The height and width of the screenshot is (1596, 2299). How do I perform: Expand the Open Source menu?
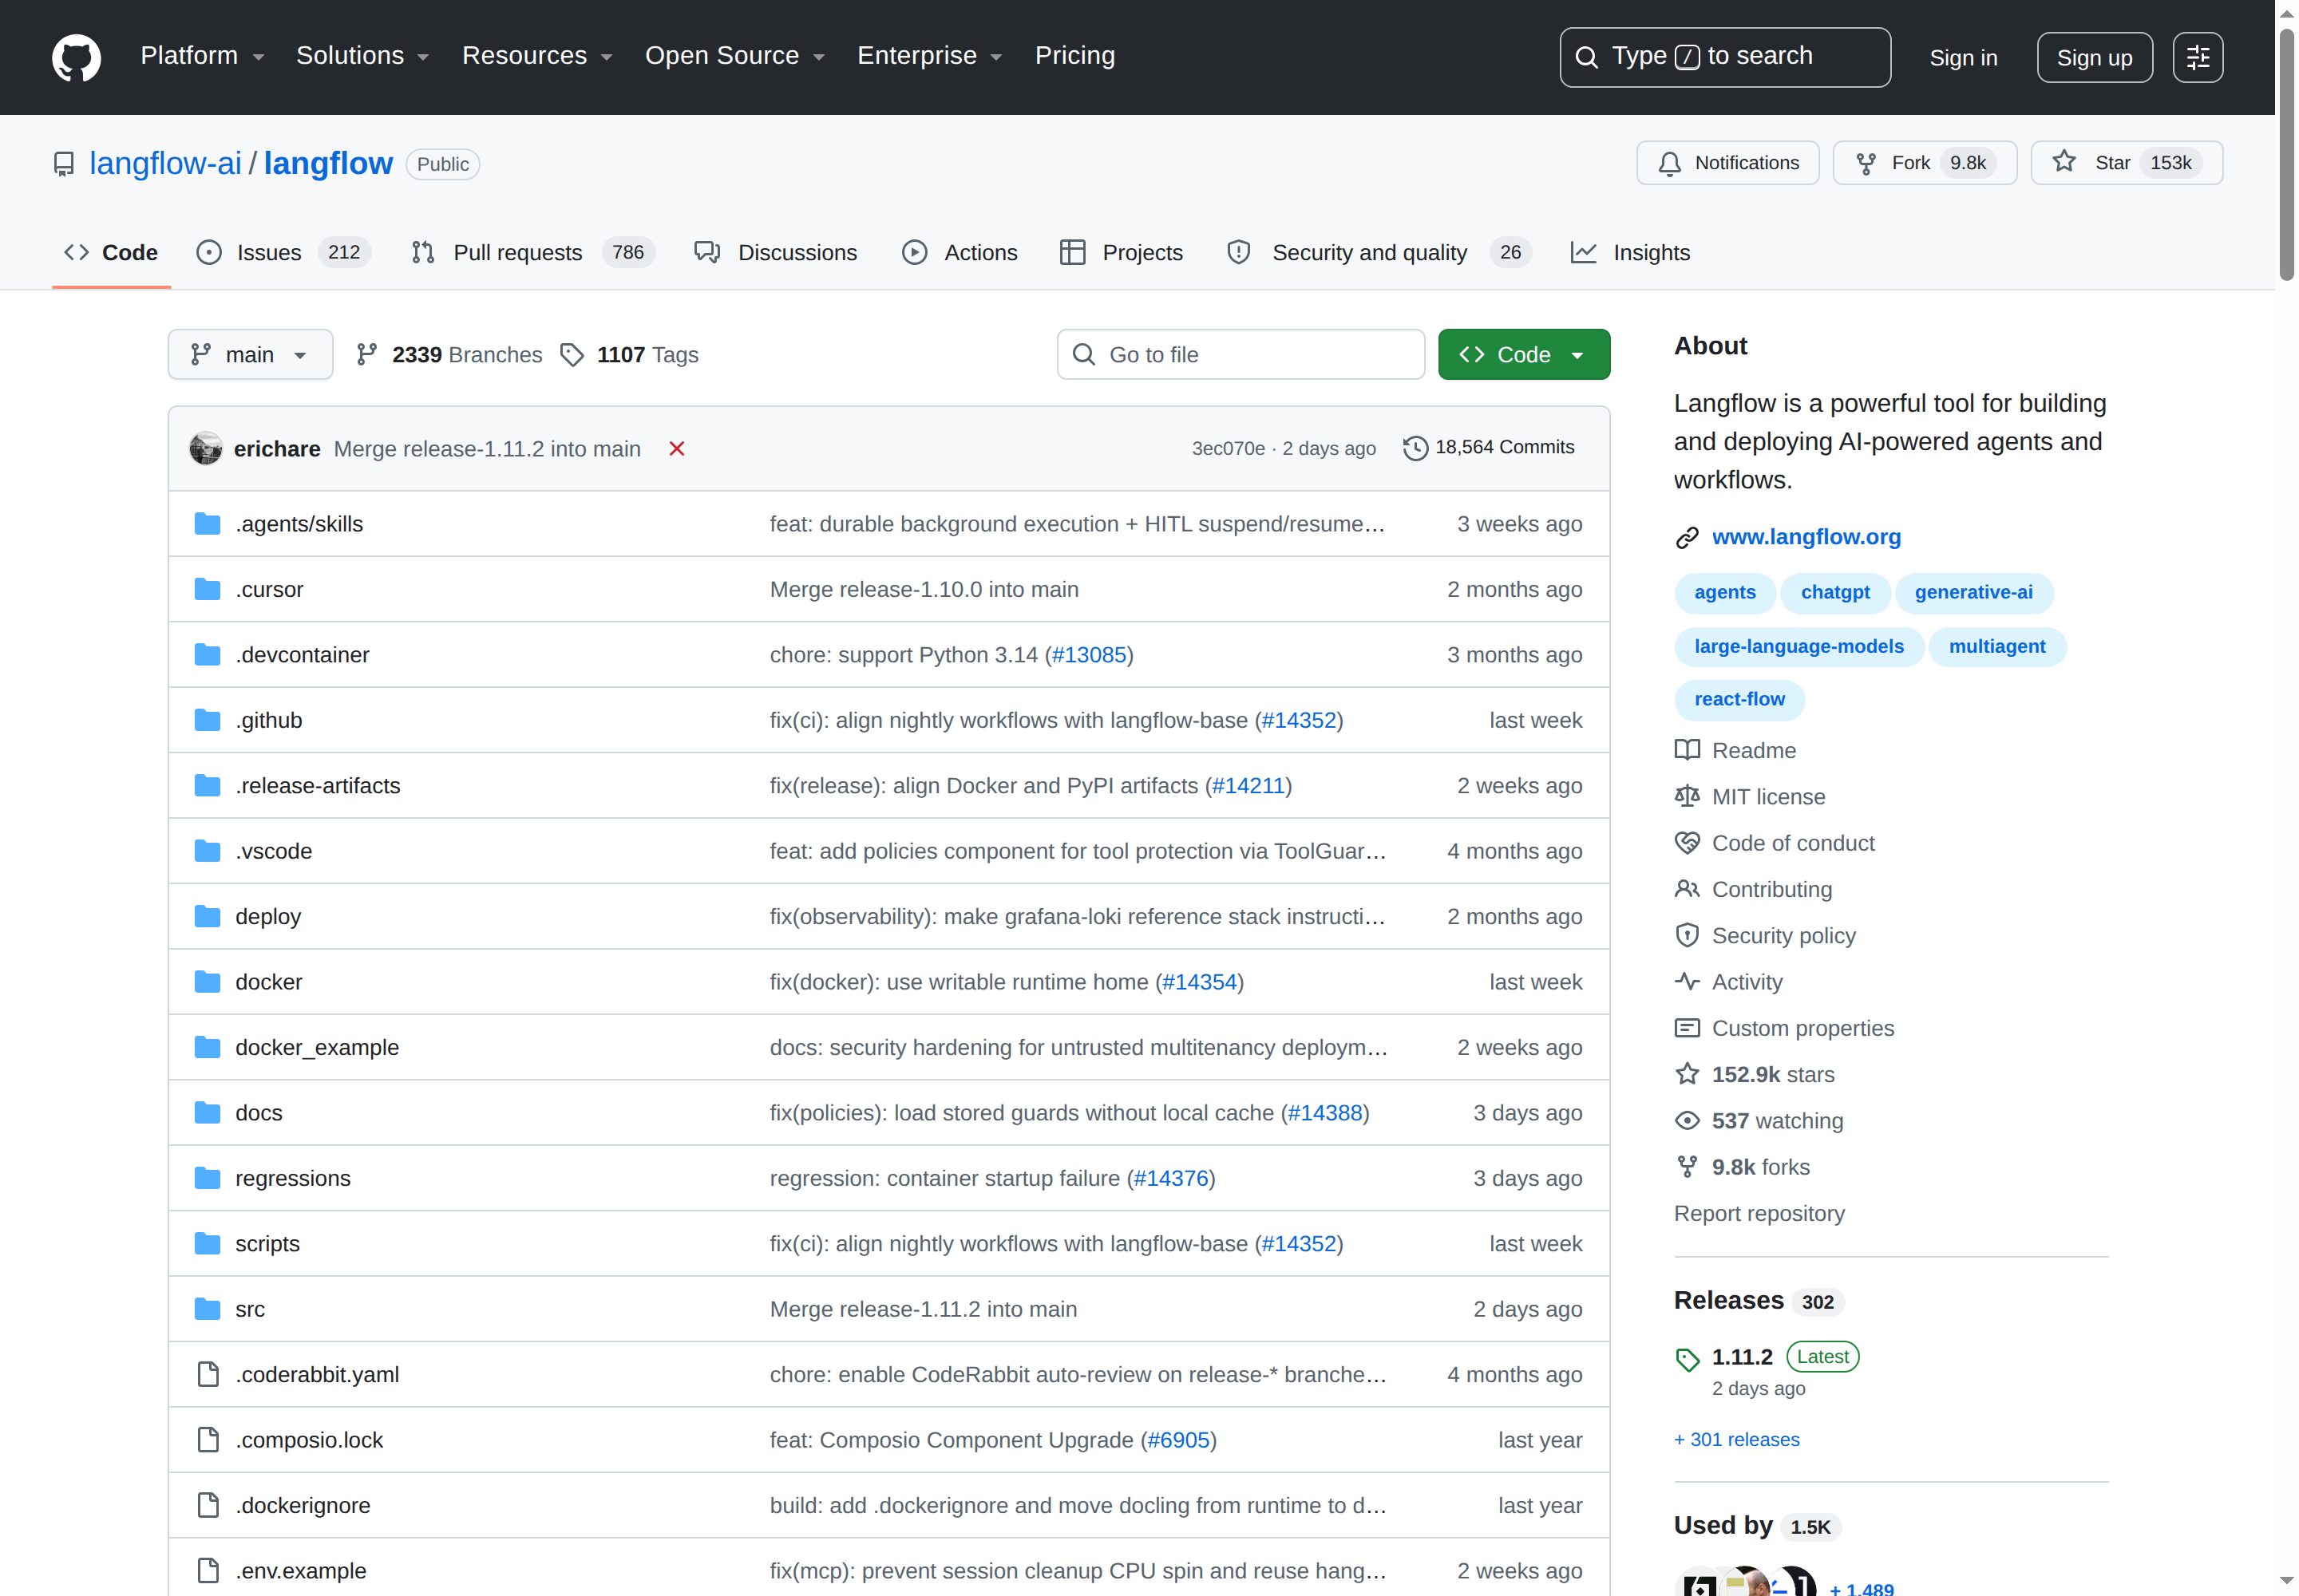coord(734,56)
